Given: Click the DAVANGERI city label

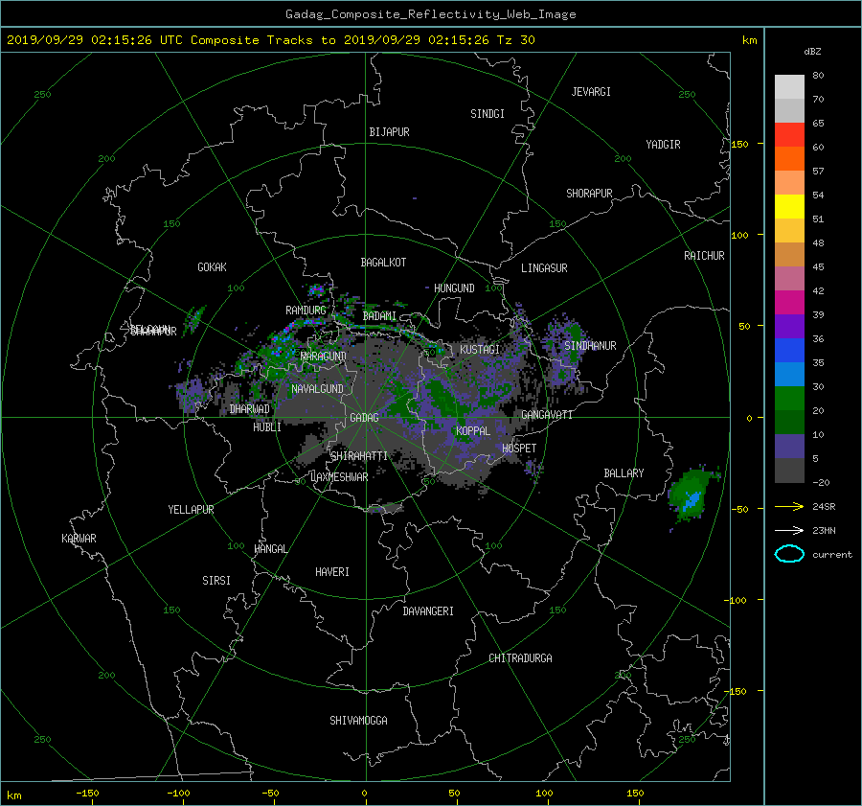Looking at the screenshot, I should pos(428,611).
